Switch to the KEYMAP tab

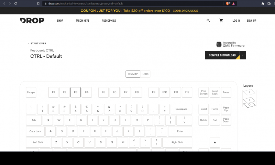coord(133,74)
